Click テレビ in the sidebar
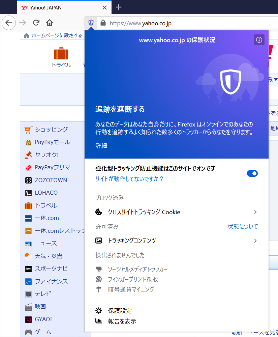The image size is (278, 337). click(43, 294)
